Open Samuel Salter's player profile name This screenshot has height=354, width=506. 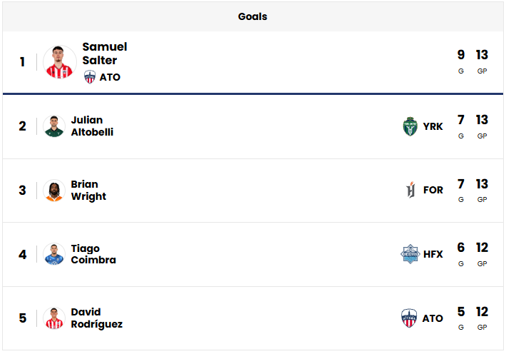click(x=104, y=54)
